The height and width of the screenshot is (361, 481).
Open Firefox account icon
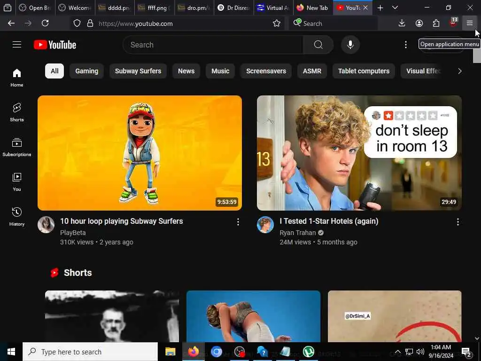(419, 24)
